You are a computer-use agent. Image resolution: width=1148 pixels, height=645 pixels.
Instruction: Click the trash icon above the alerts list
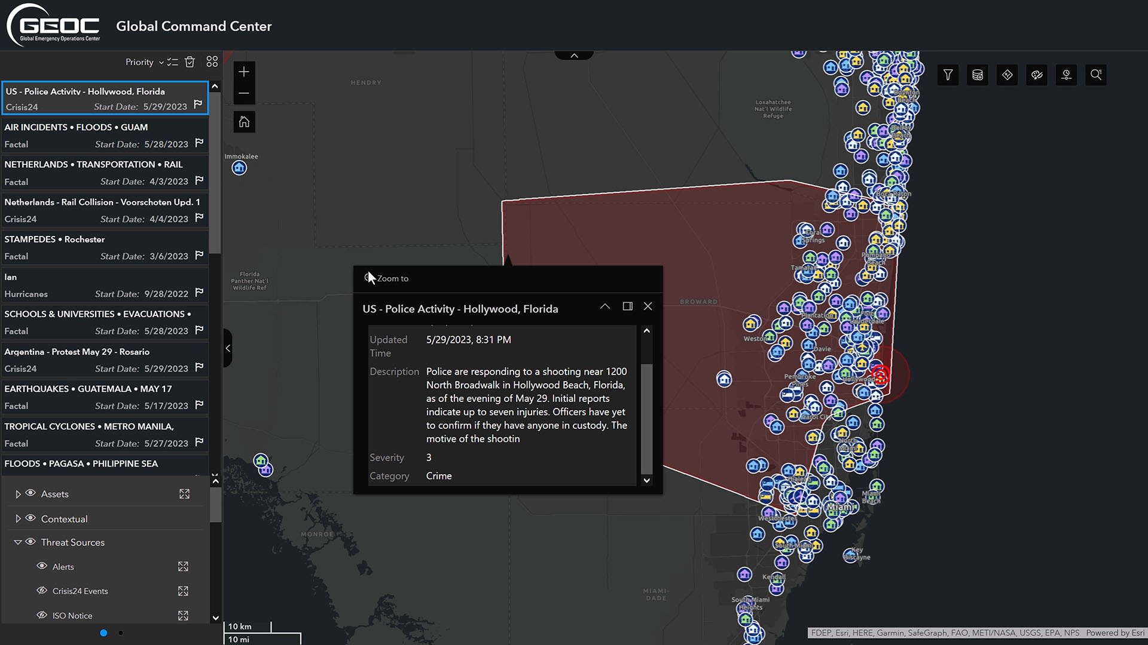click(190, 62)
